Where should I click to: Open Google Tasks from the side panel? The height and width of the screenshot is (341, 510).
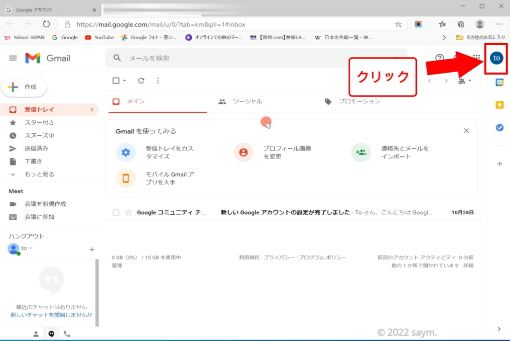(500, 128)
